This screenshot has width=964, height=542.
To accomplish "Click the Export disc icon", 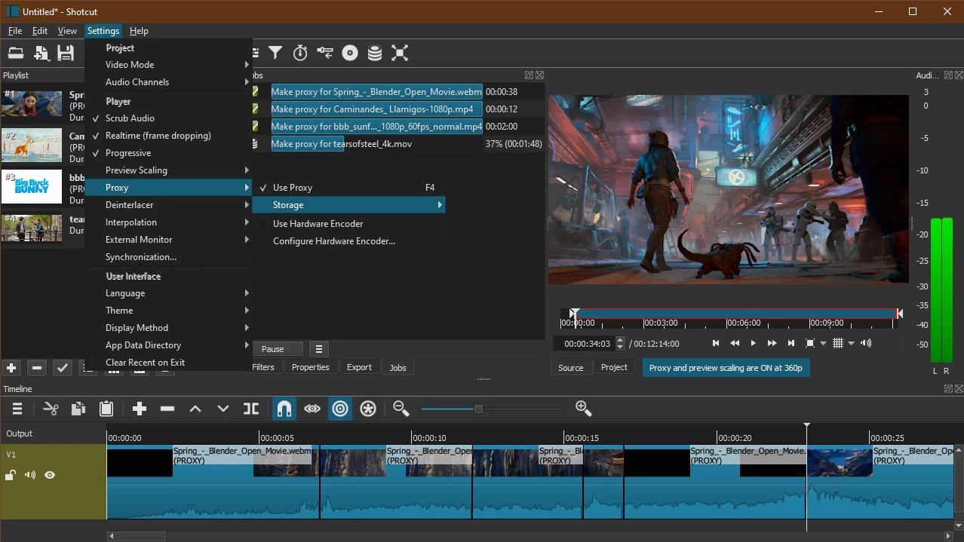I will (350, 53).
